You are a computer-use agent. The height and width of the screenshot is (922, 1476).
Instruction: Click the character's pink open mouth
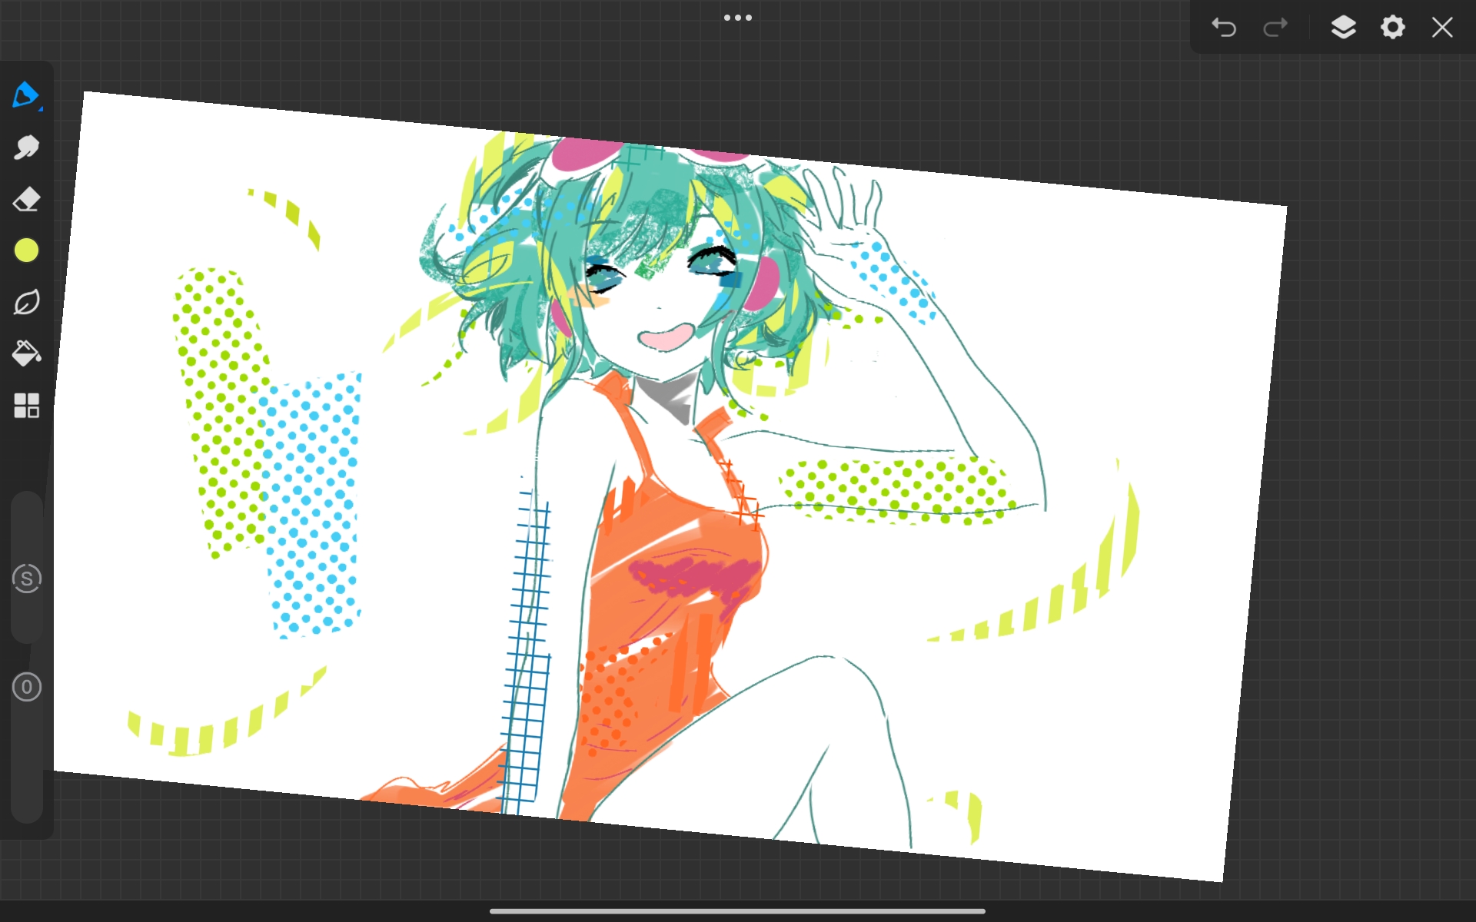(x=666, y=337)
